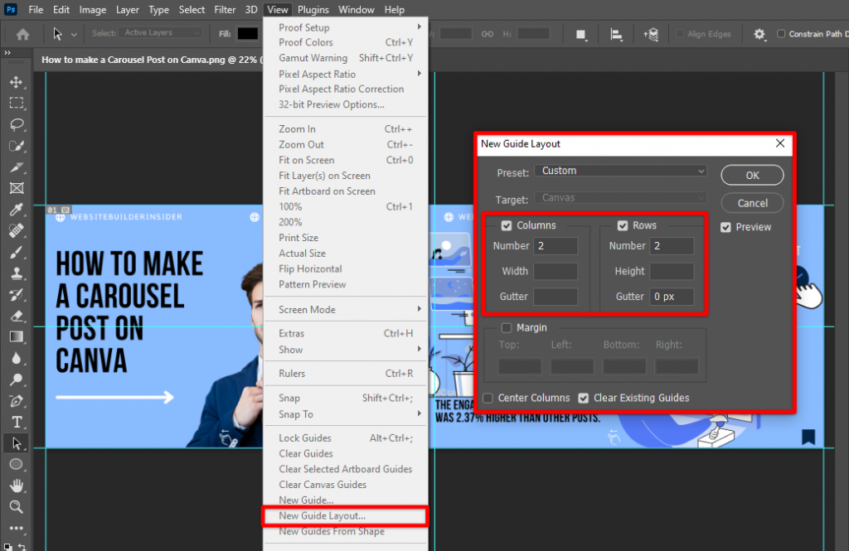Activate the Clone Stamp tool
The width and height of the screenshot is (849, 551).
click(x=17, y=273)
